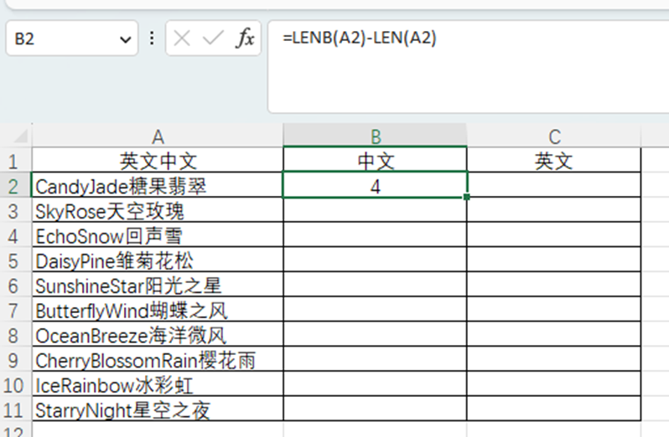Click empty cell B3 beside SkyRose
669x437 pixels.
(x=375, y=210)
